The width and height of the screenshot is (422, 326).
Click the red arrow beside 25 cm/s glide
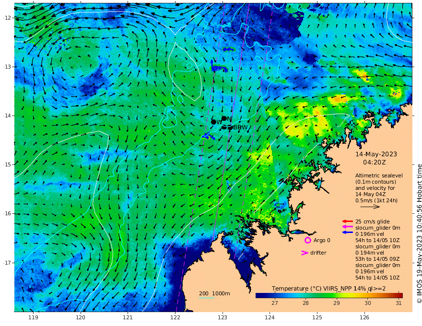(348, 221)
